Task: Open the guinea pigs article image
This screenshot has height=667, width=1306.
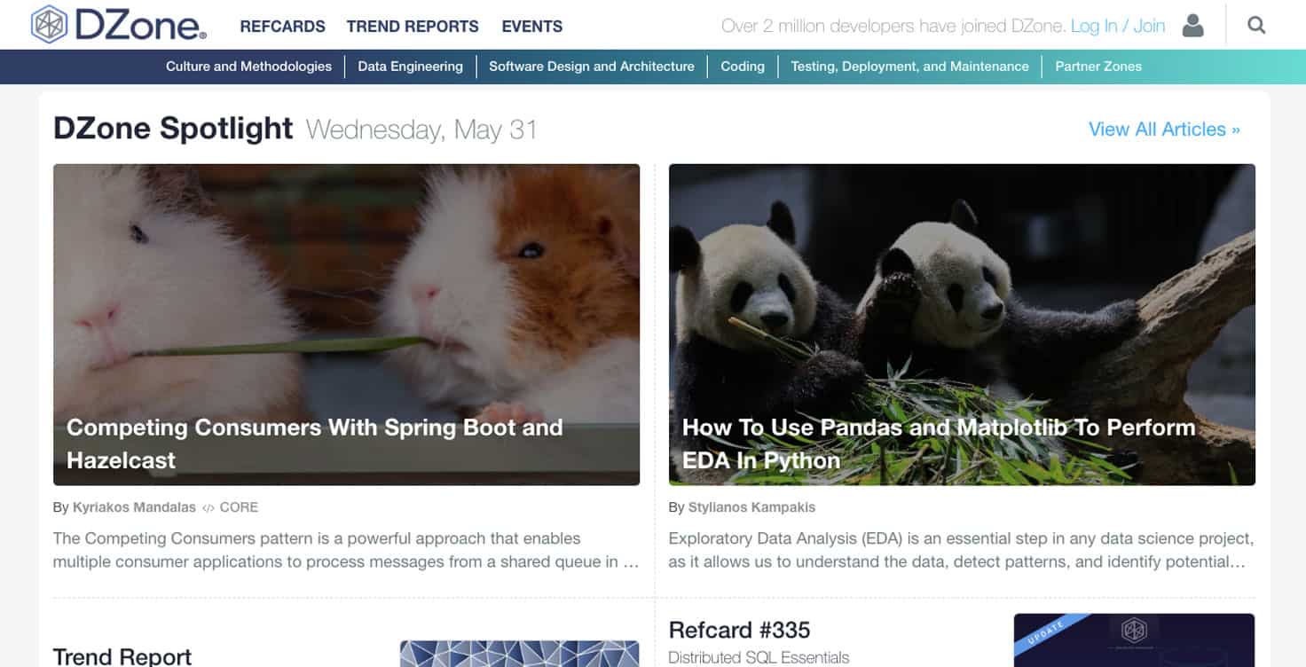Action: [346, 325]
